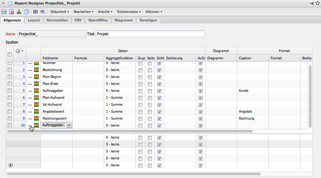Expand the Rückverweise dropdown menu
The width and height of the screenshot is (321, 178).
[129, 12]
